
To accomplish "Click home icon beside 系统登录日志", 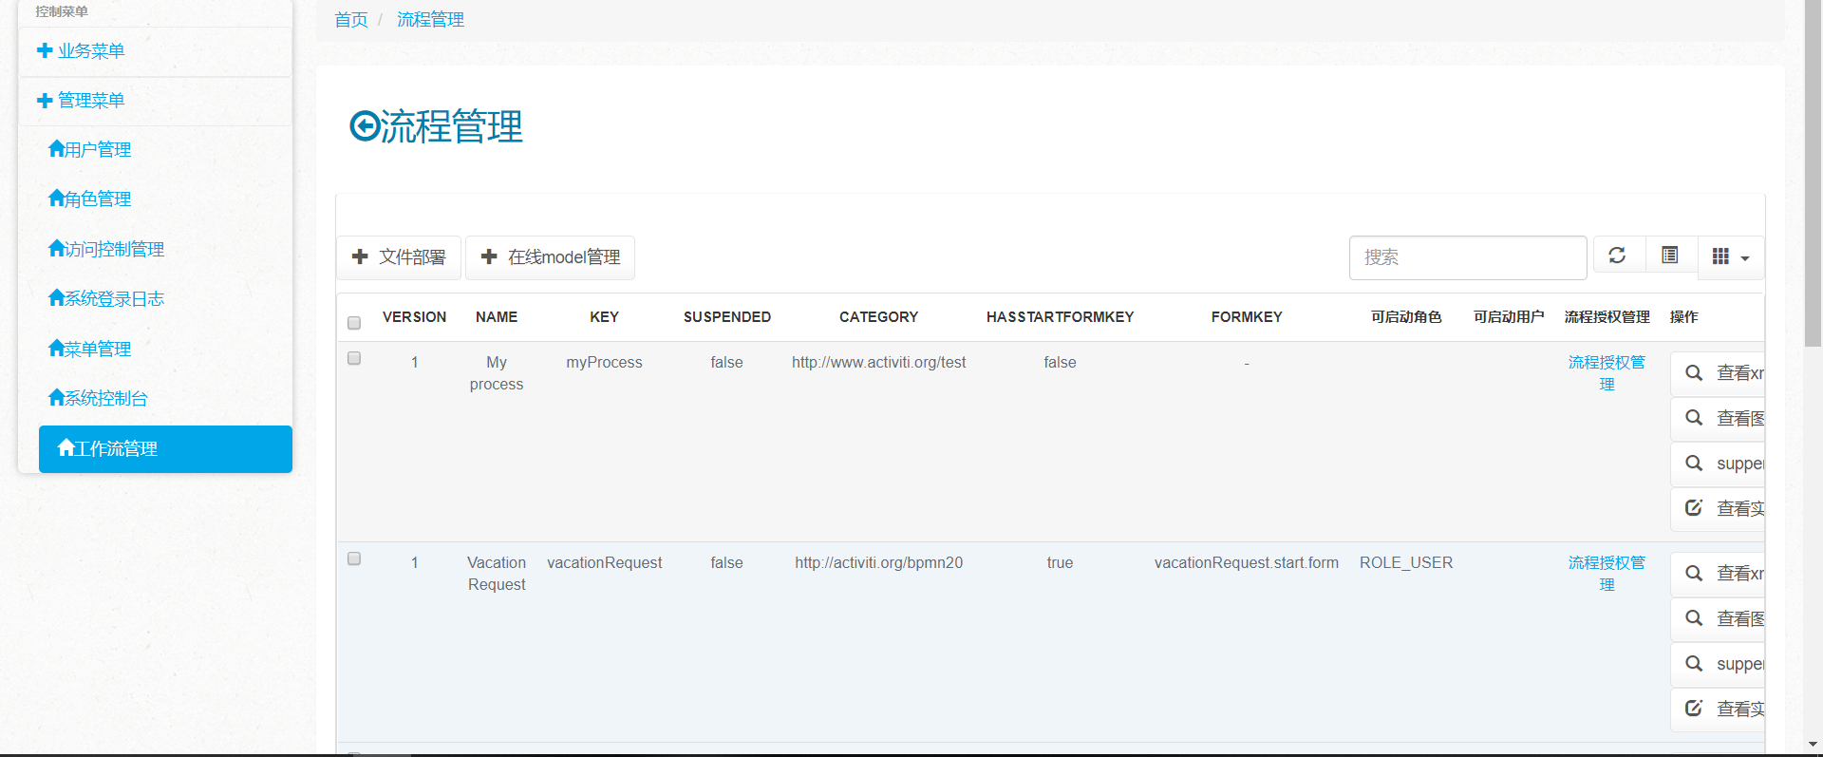I will [56, 297].
